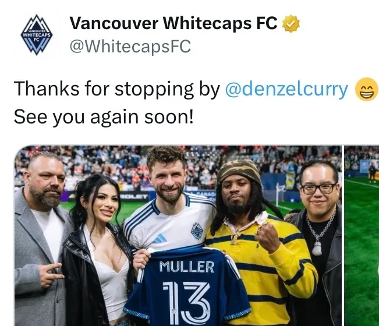Screen dimensions: 379x326
Task: Open the Whitecaps FC profile avatar
Action: click(x=36, y=35)
